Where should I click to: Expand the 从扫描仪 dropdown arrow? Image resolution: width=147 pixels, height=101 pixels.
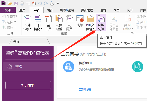(x=41, y=29)
